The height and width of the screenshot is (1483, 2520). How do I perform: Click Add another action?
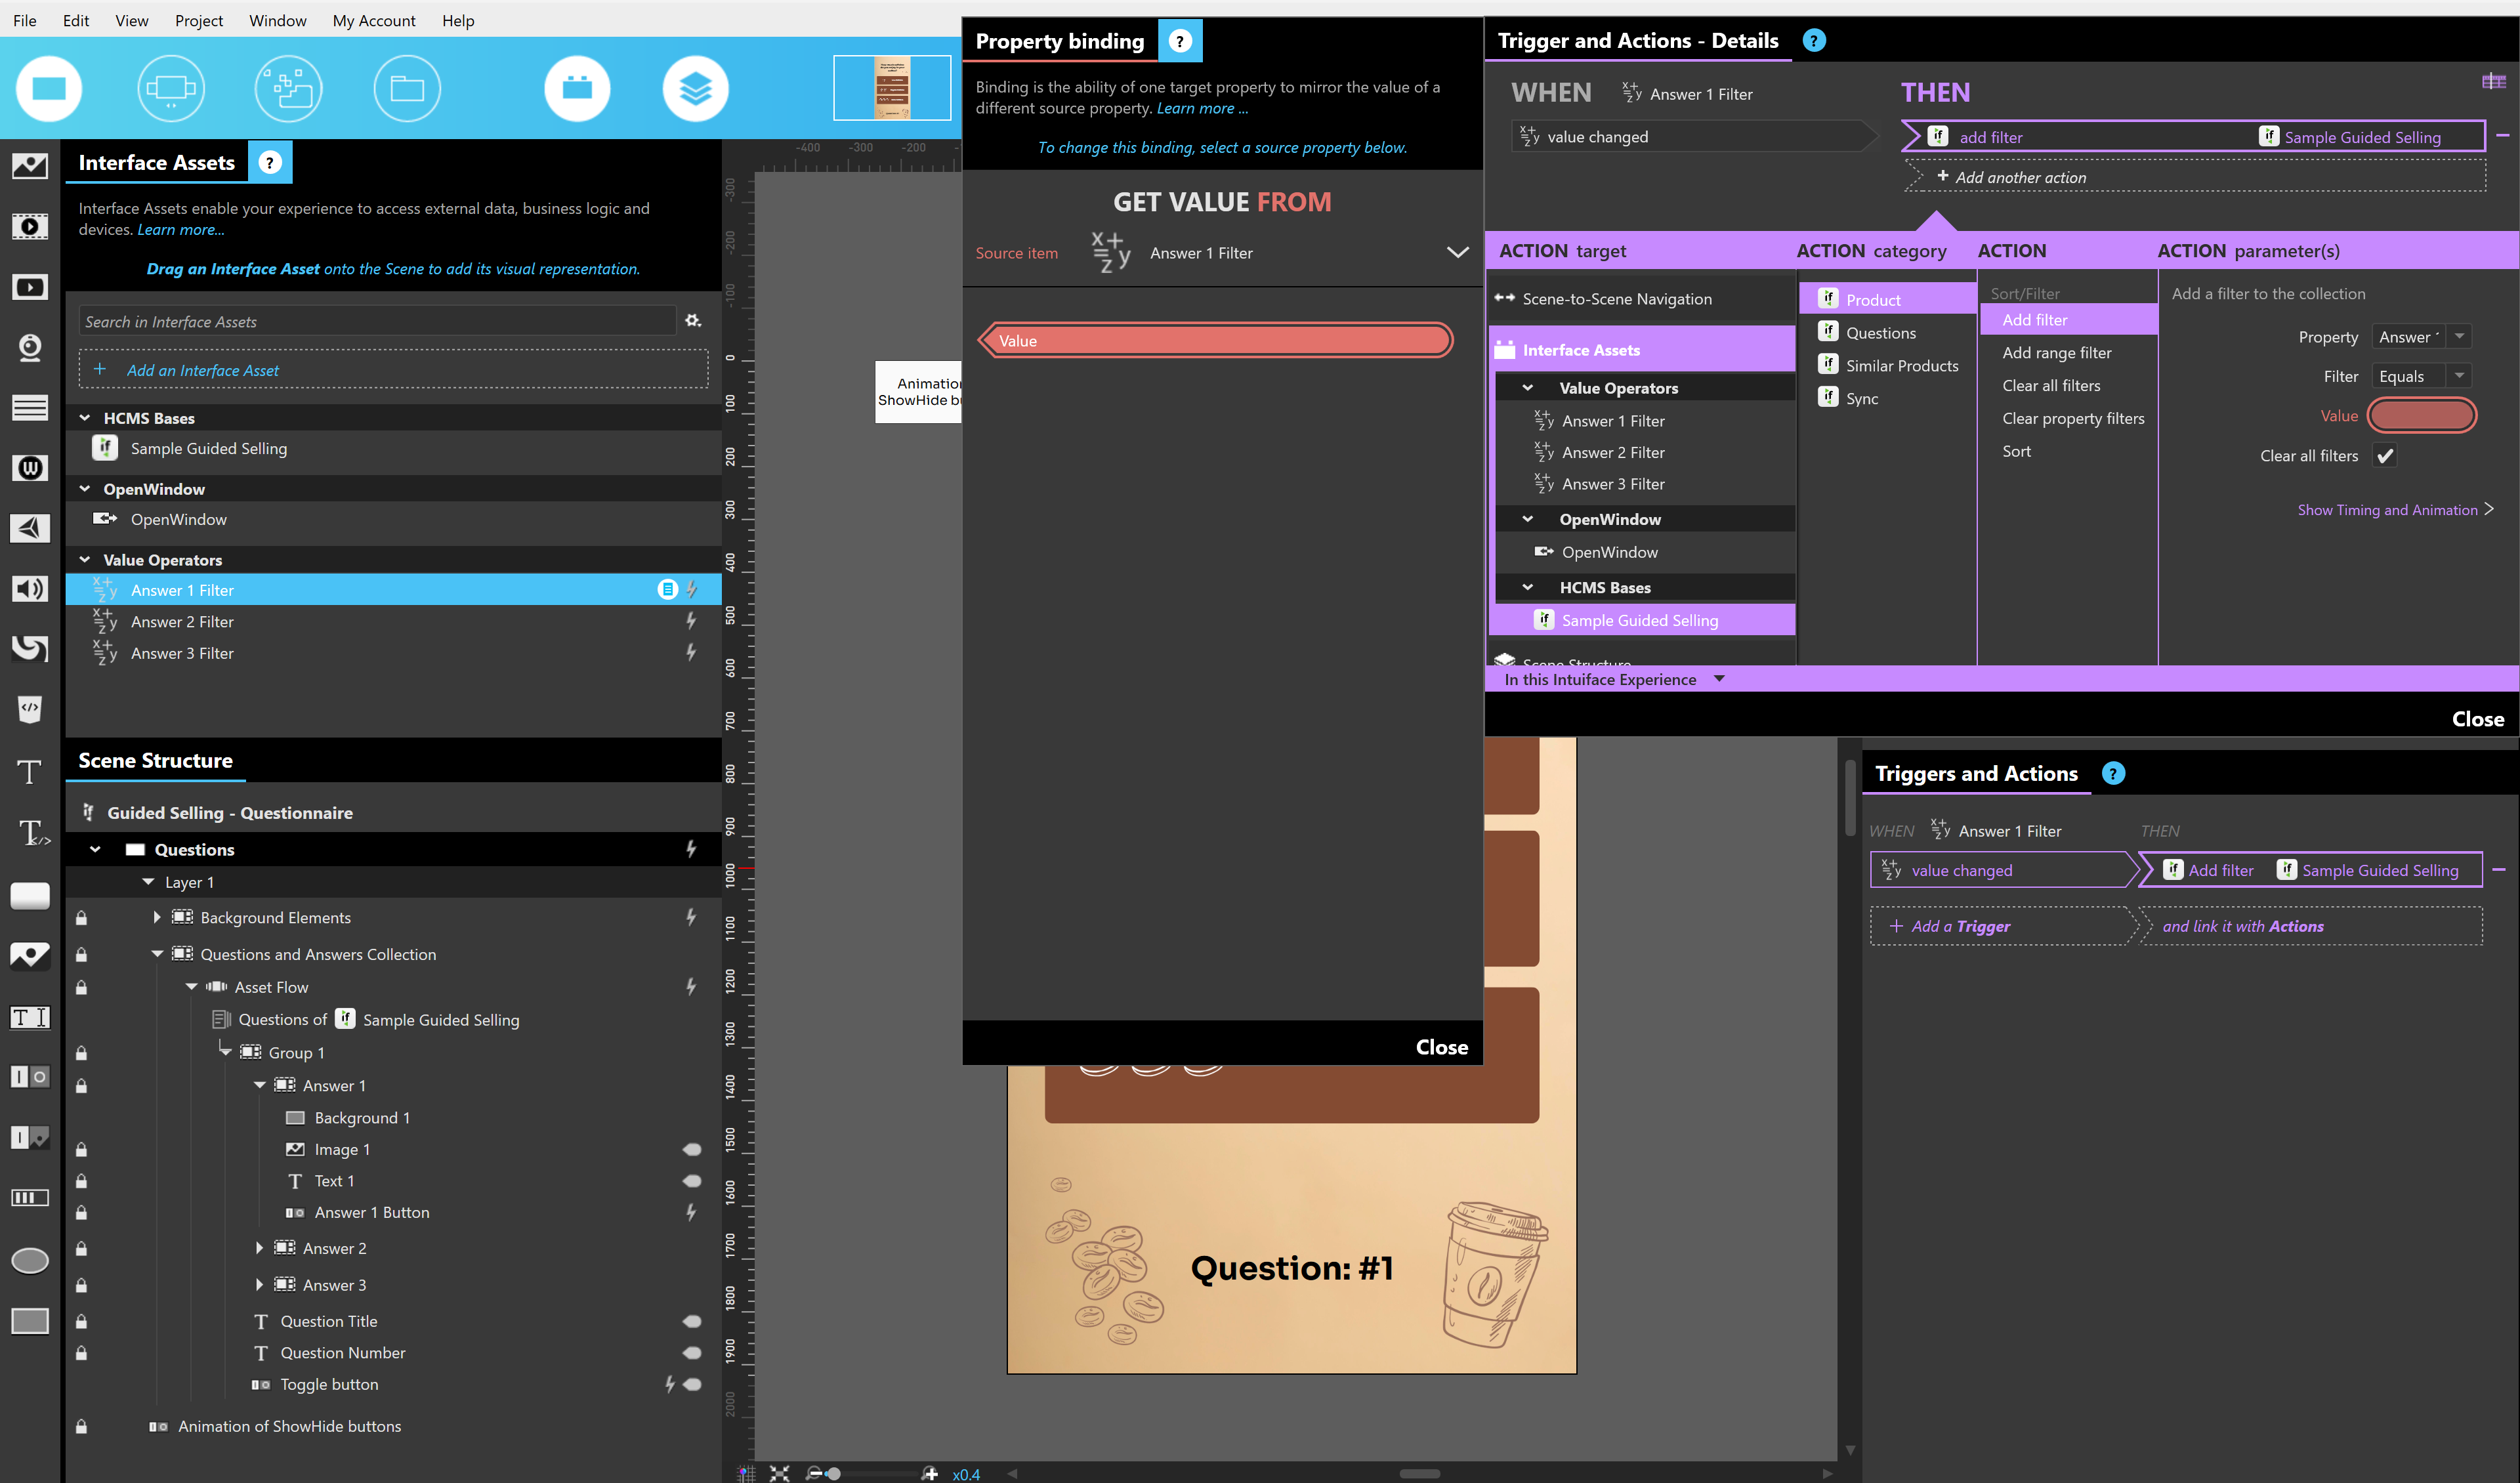click(x=2194, y=177)
